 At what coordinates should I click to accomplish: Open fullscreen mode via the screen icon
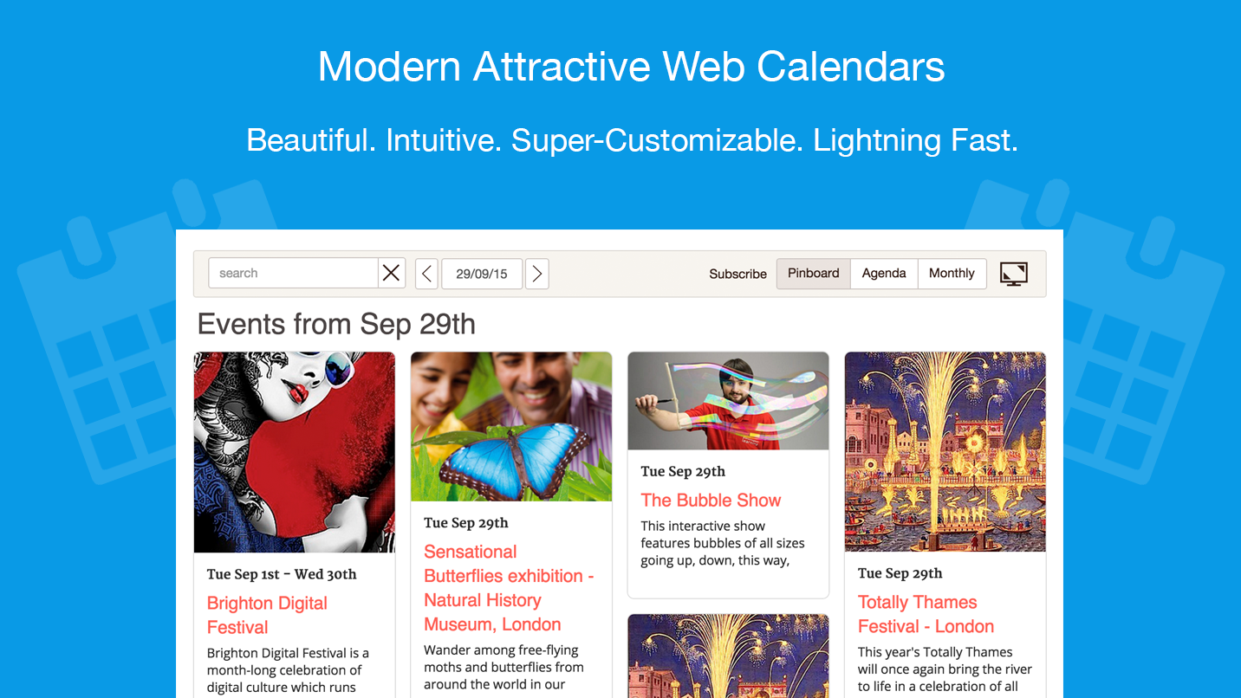1013,273
